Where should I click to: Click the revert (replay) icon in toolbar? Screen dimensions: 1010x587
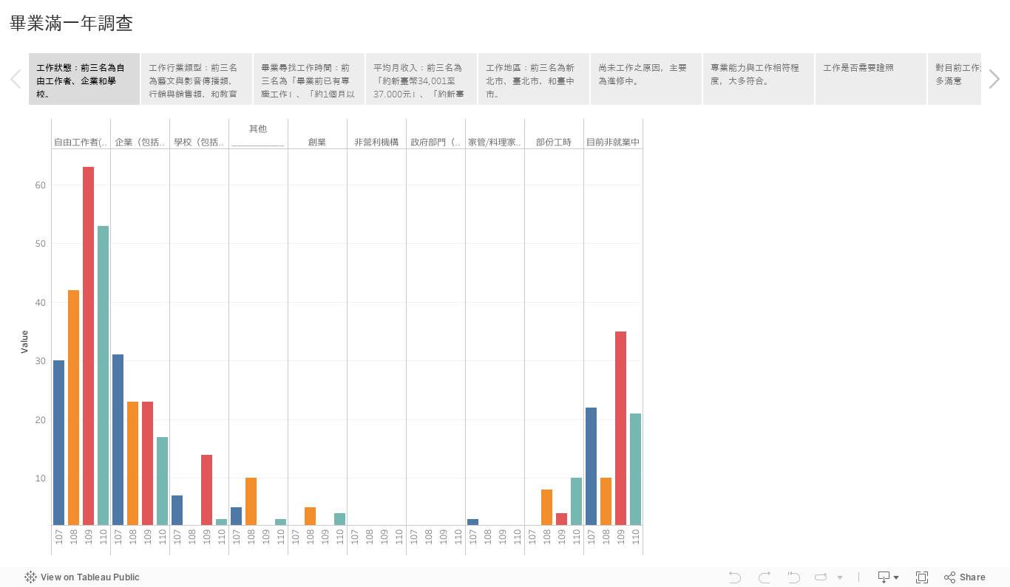pyautogui.click(x=793, y=577)
